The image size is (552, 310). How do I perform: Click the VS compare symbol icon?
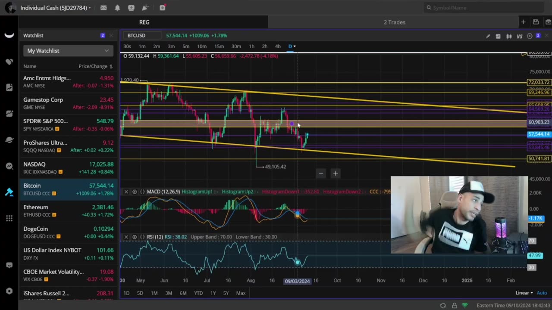coord(520,36)
